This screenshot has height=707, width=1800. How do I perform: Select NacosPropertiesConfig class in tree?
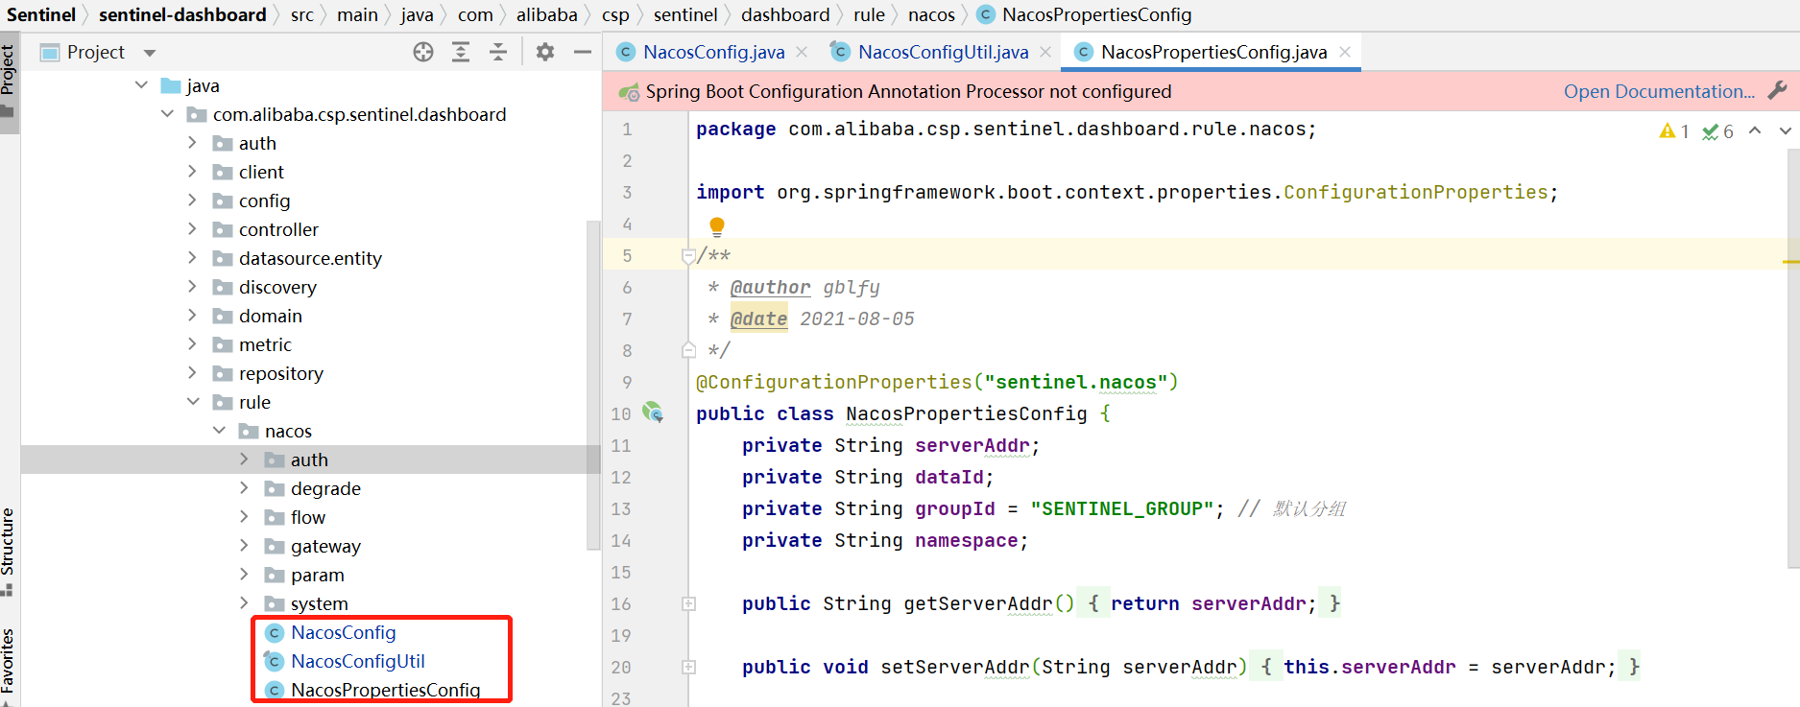pyautogui.click(x=385, y=690)
